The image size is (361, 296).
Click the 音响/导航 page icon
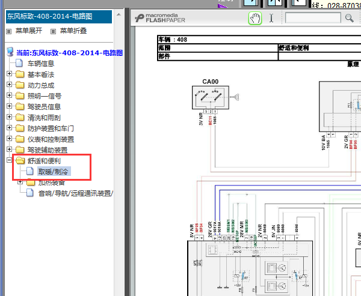[x=30, y=193]
